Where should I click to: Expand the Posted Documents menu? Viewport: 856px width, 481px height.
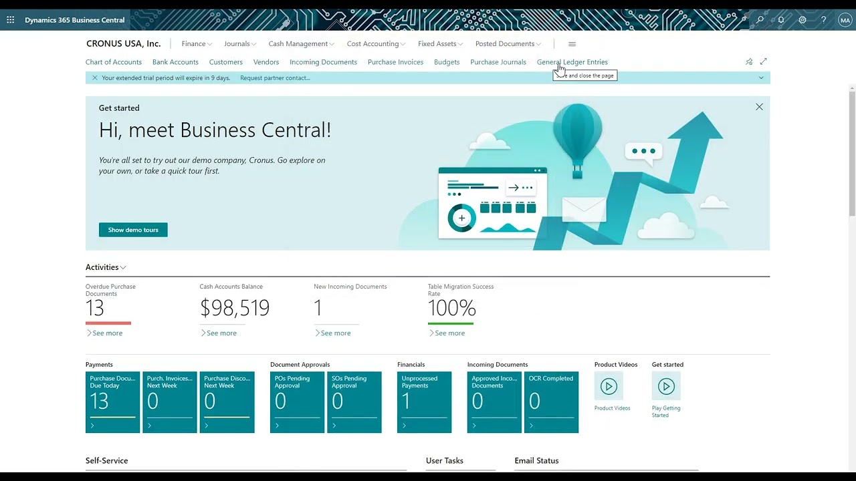[508, 44]
